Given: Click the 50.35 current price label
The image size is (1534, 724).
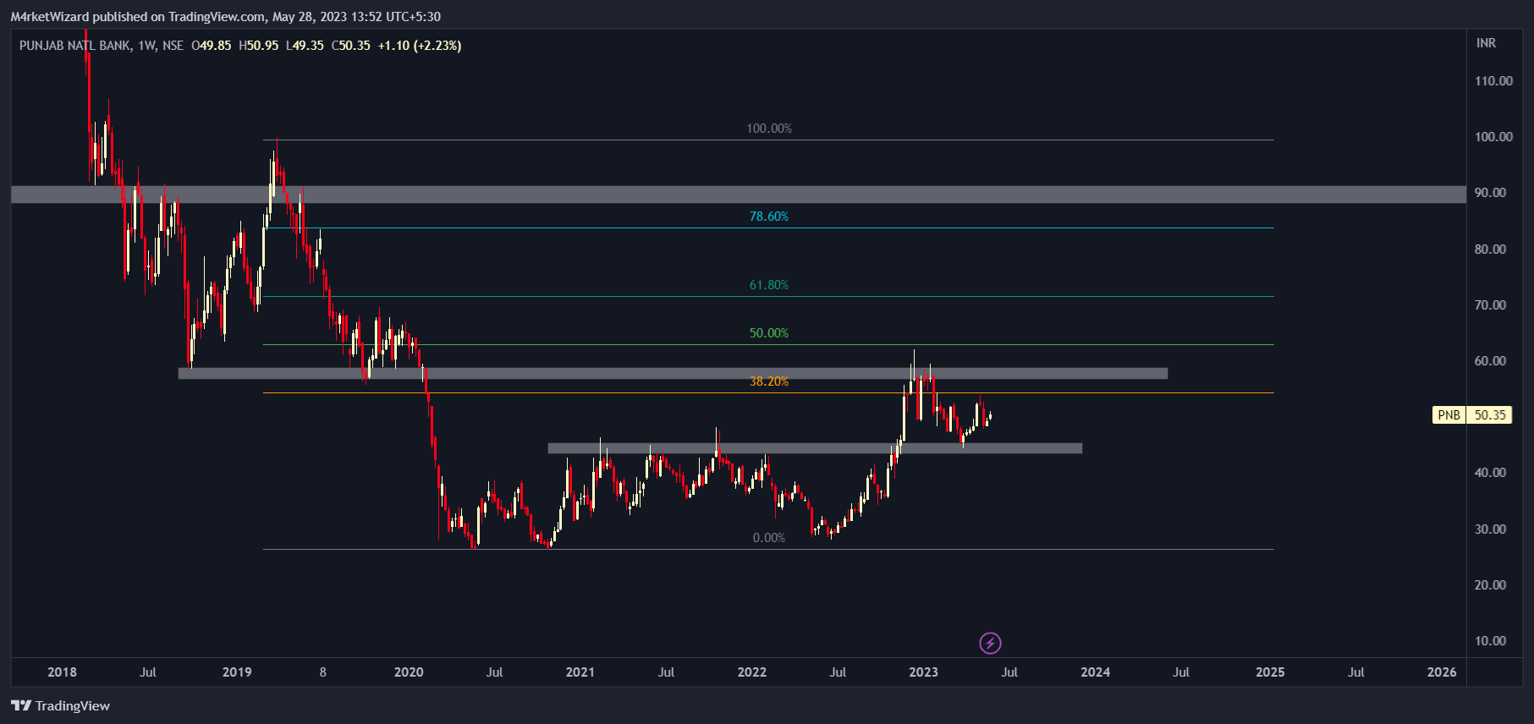Looking at the screenshot, I should coord(1489,415).
